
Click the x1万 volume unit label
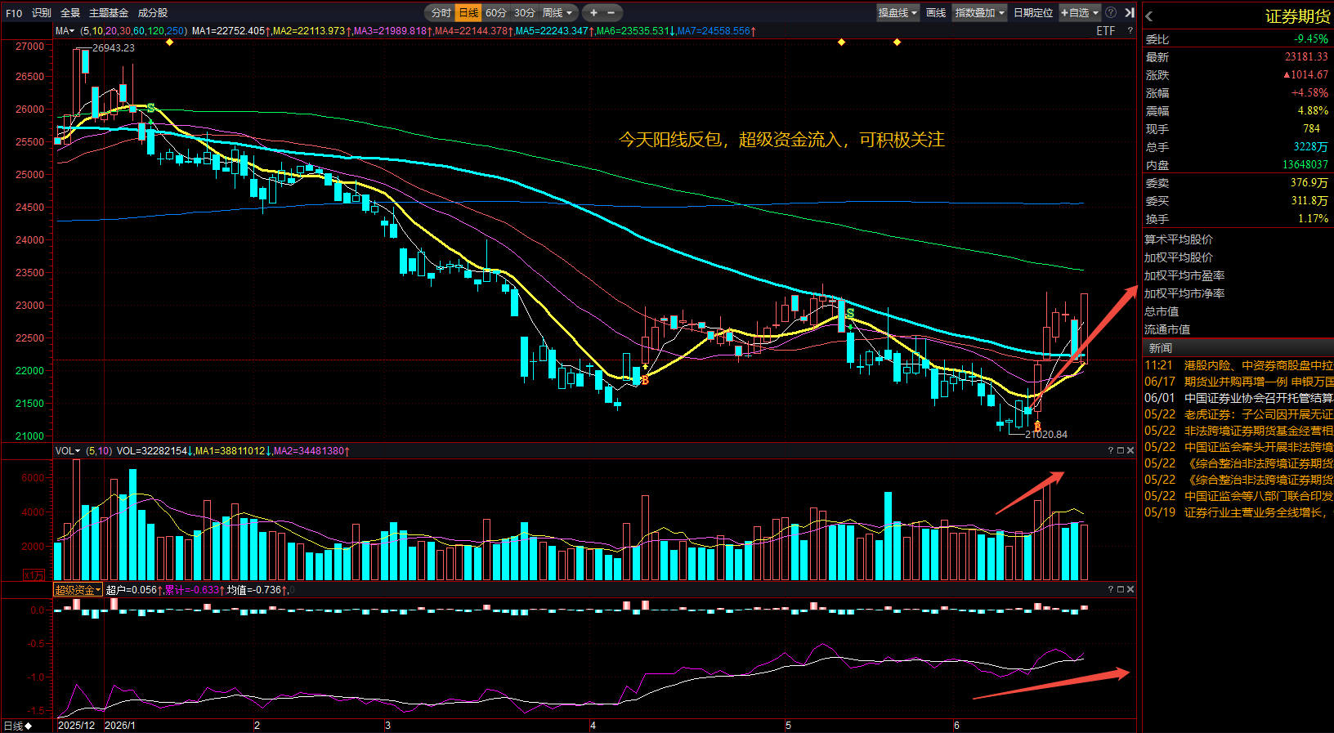tap(34, 575)
